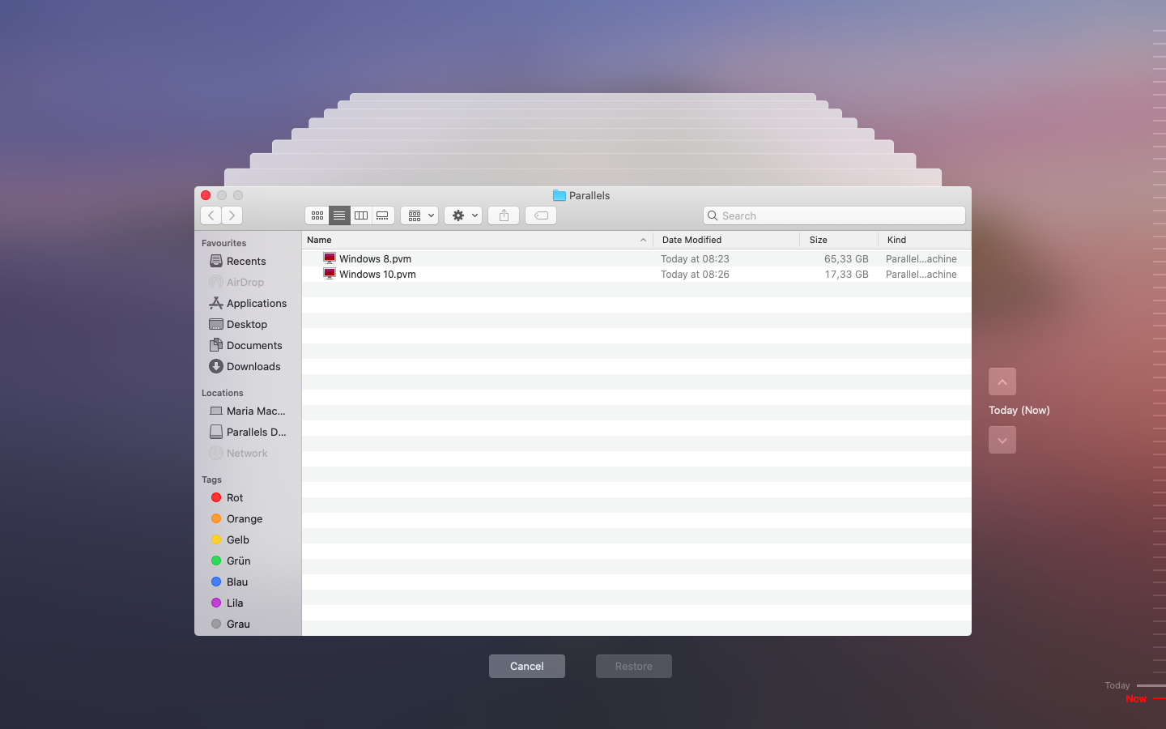
Task: Click the Share toolbar icon
Action: [504, 215]
